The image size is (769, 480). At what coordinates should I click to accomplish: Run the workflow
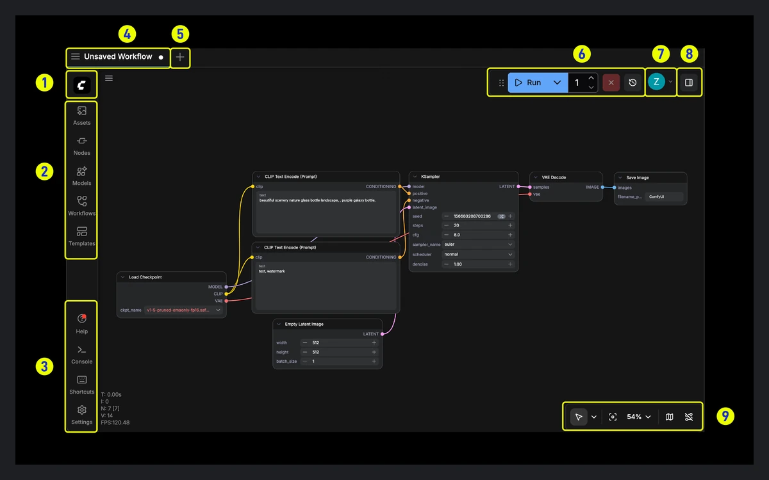pyautogui.click(x=529, y=83)
